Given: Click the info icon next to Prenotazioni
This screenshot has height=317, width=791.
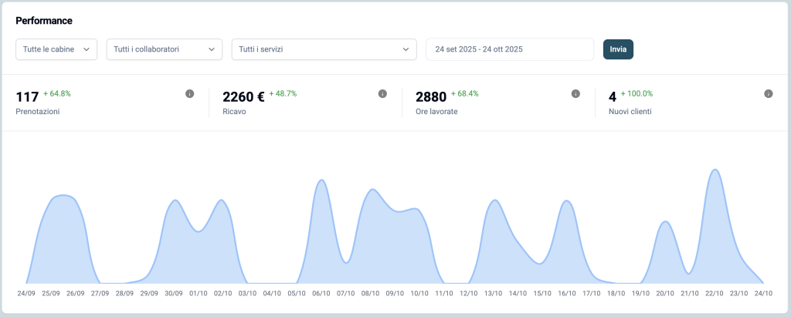Looking at the screenshot, I should (189, 94).
